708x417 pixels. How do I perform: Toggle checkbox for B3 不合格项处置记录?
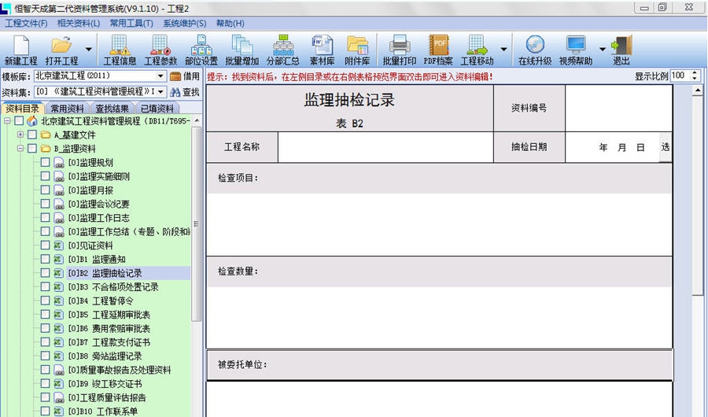(x=46, y=287)
